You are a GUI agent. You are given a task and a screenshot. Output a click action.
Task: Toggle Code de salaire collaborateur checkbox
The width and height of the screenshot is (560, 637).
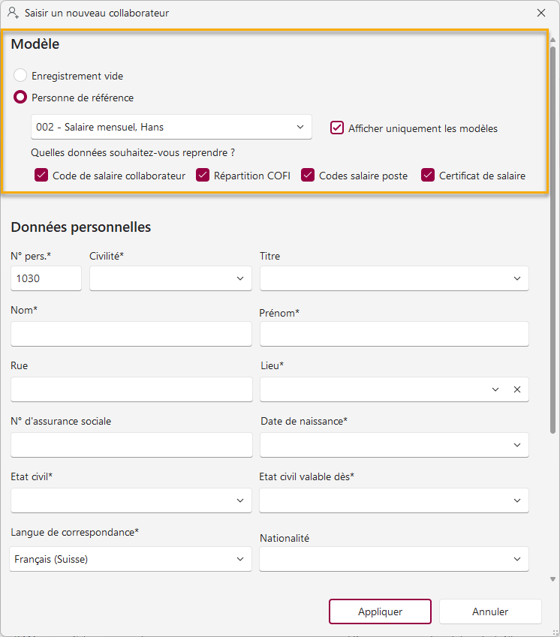pos(41,176)
